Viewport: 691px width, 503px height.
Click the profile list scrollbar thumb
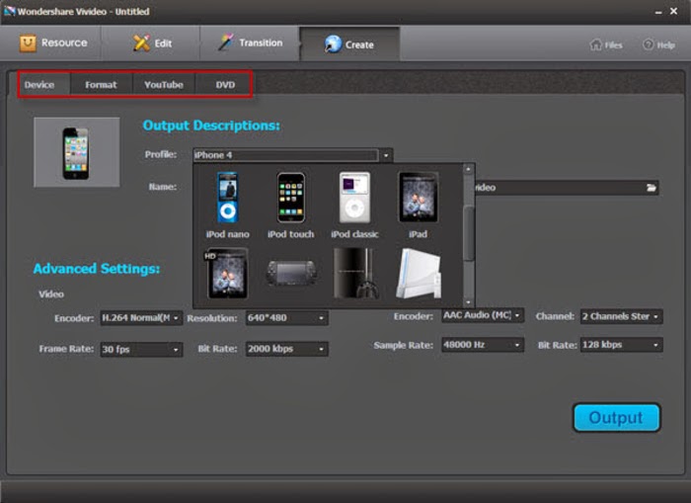469,234
